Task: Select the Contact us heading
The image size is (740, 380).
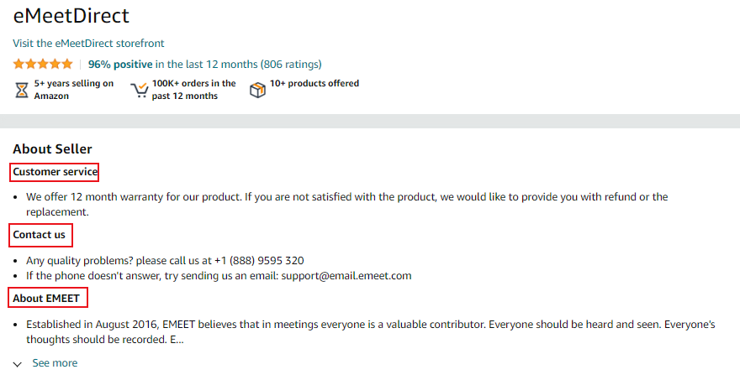Action: pyautogui.click(x=40, y=235)
